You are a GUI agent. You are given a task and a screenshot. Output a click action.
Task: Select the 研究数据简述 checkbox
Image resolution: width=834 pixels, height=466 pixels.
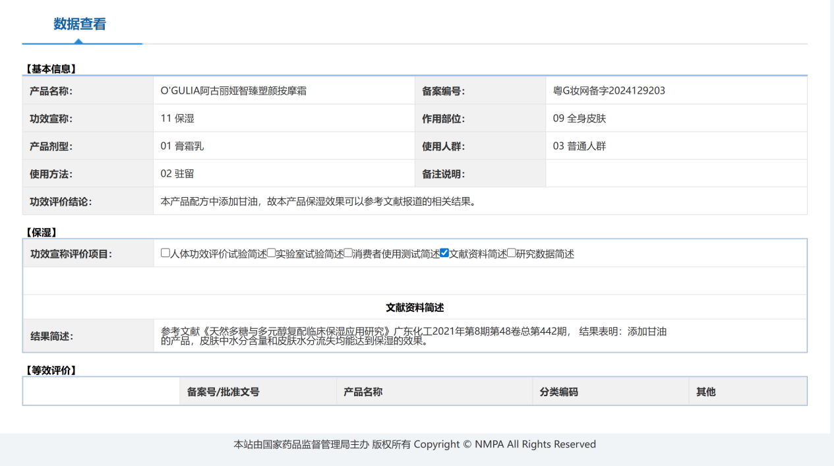pyautogui.click(x=512, y=253)
